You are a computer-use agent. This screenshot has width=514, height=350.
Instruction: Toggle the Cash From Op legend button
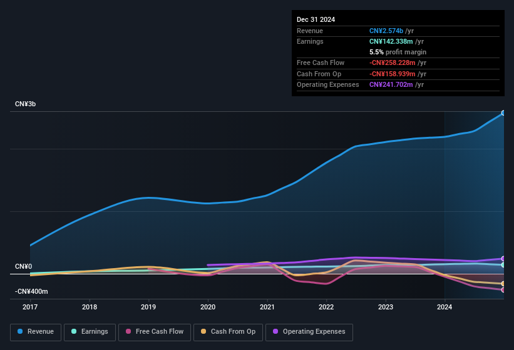click(228, 332)
